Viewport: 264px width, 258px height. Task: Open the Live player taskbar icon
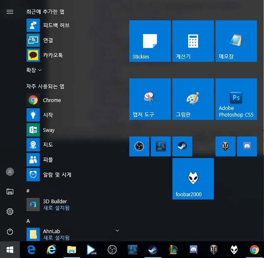pos(92,250)
